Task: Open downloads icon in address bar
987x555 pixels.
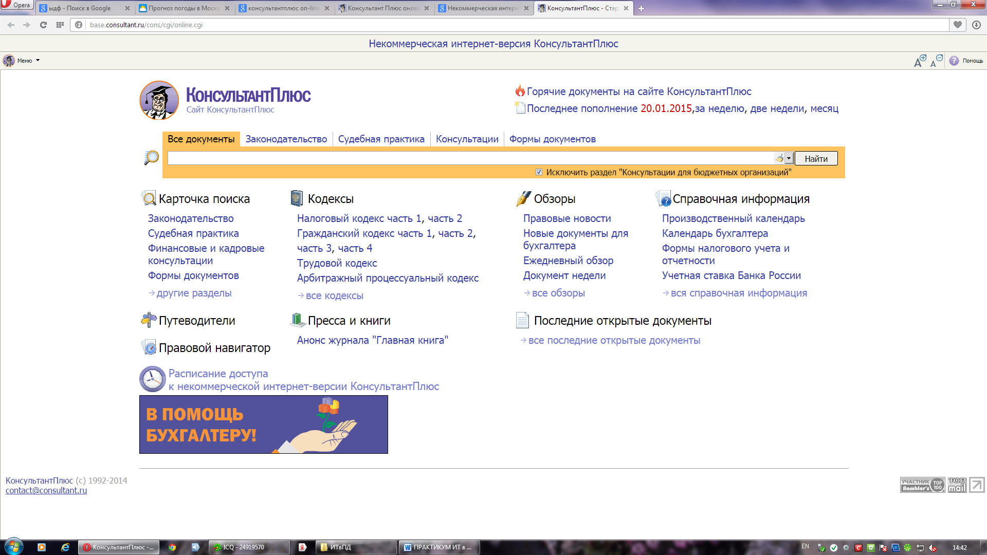Action: tap(976, 25)
